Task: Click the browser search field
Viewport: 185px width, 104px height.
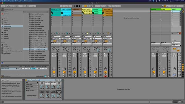Action: click(26, 10)
